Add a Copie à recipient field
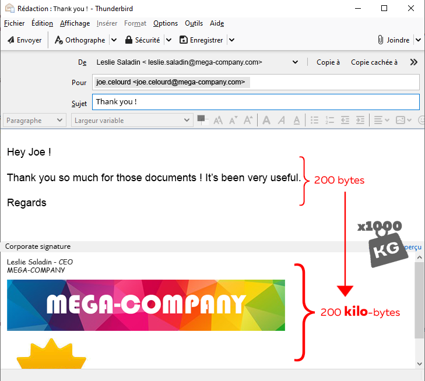The height and width of the screenshot is (381, 425). 328,62
